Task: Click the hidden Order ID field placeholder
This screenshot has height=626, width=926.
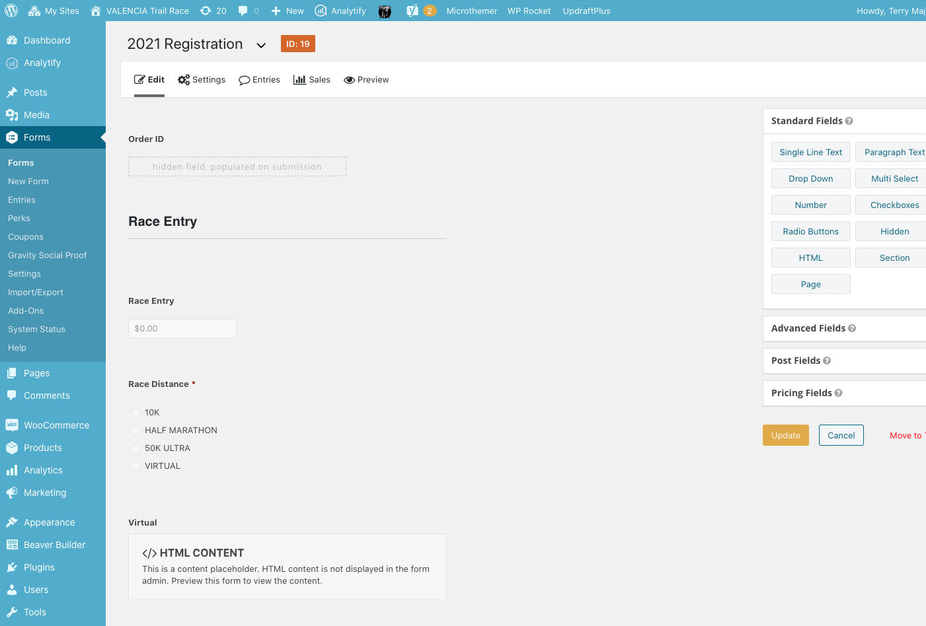Action: (237, 166)
